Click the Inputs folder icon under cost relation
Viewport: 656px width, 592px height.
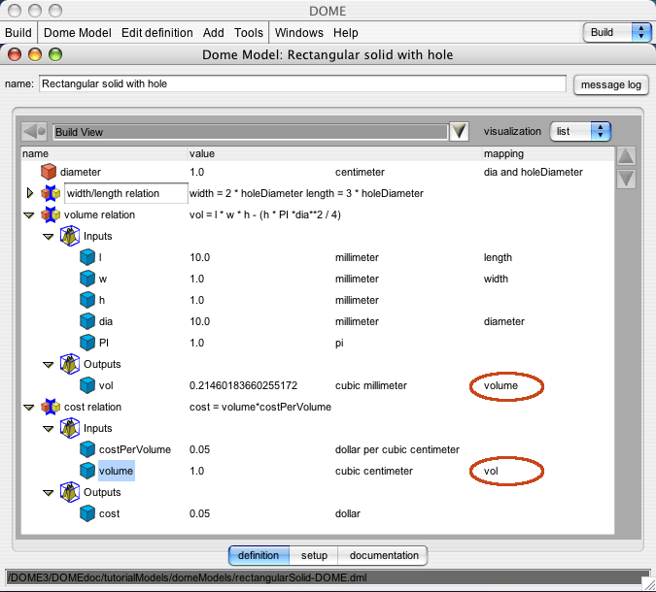pyautogui.click(x=69, y=428)
